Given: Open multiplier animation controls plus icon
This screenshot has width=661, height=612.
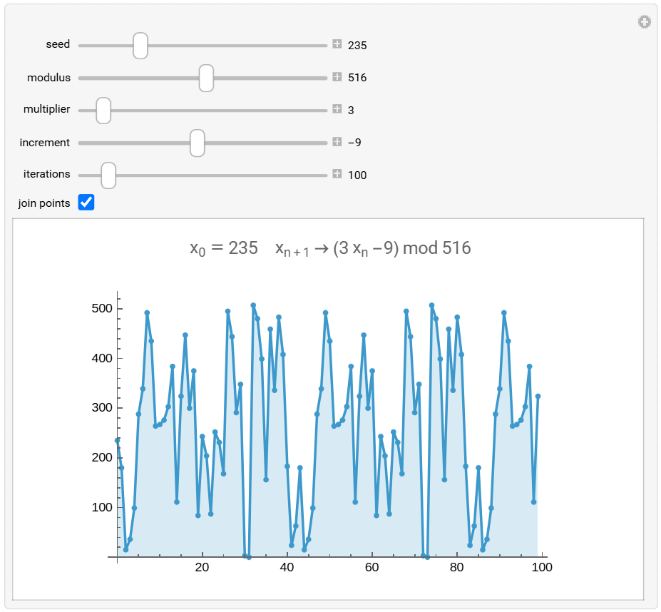Looking at the screenshot, I should point(337,110).
